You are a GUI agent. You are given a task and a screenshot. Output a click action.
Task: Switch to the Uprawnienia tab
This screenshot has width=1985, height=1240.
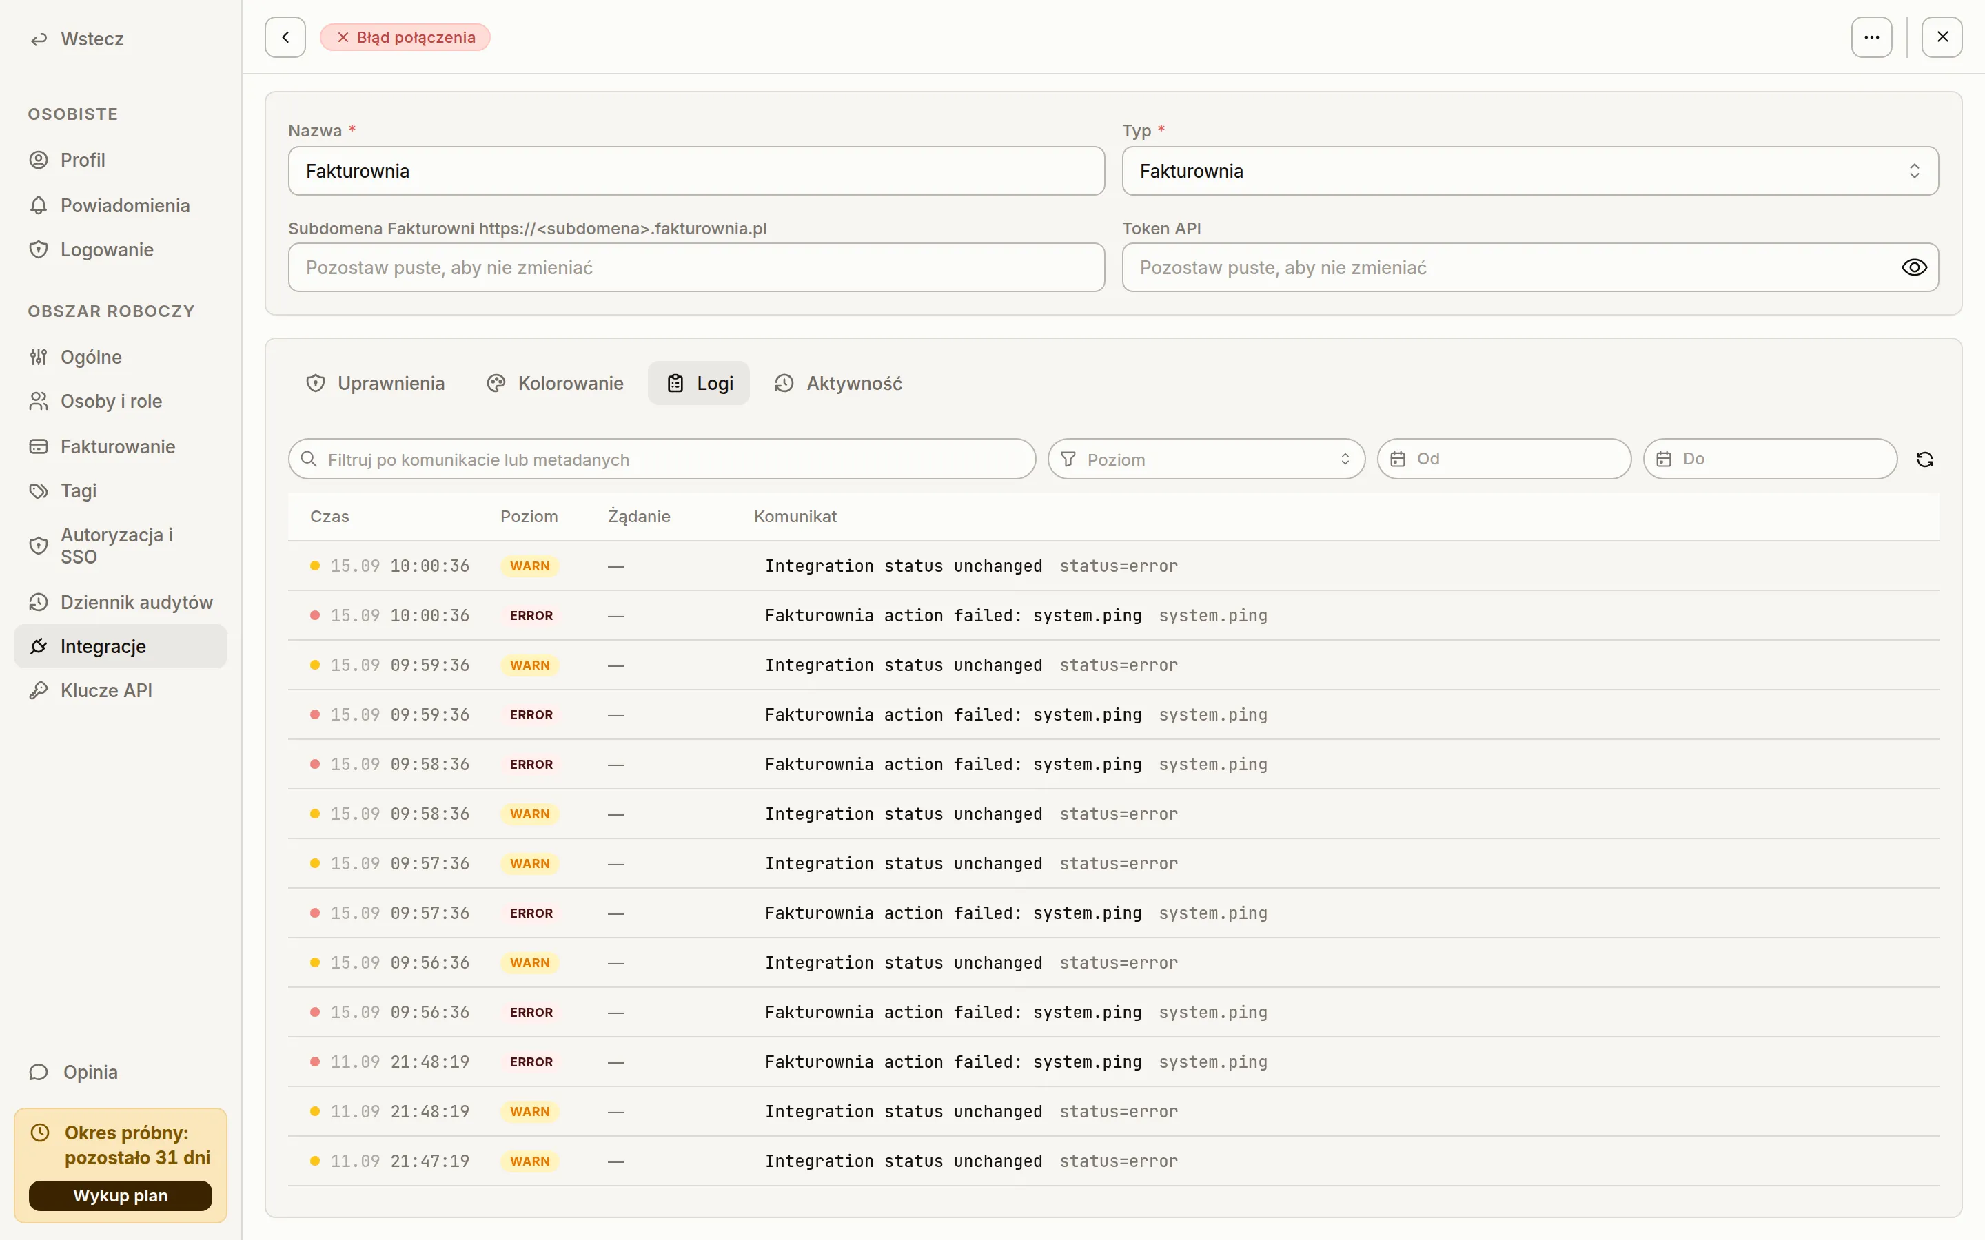click(375, 383)
